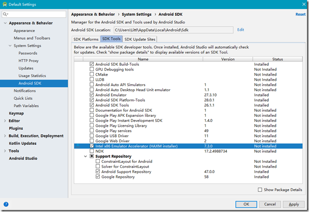Open Android Studio settings entry
Viewport: 309px width, 212px height.
pos(23,158)
